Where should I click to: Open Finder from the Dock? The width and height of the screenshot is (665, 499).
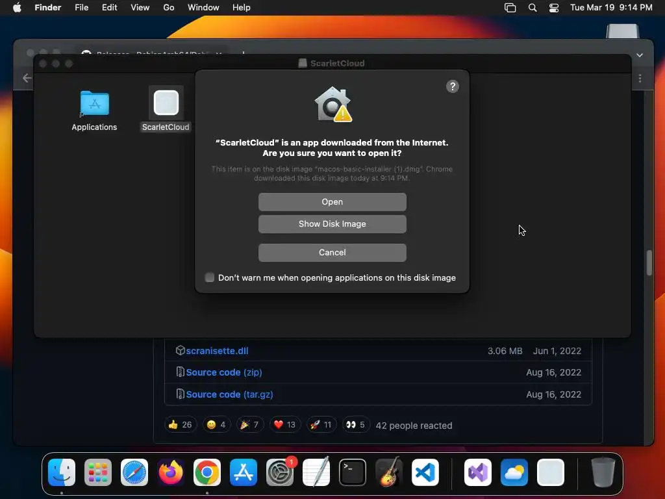pos(62,472)
